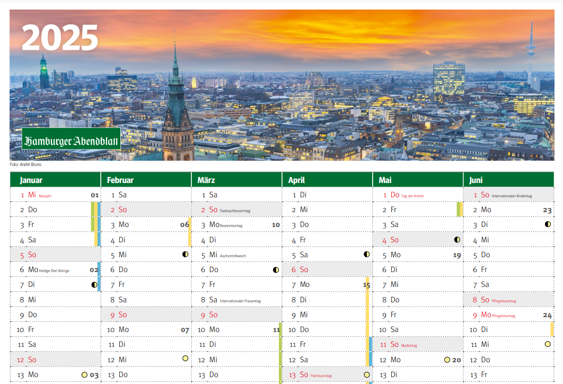Image resolution: width=563 pixels, height=384 pixels.
Task: Open the Januar month header
Action: click(31, 180)
